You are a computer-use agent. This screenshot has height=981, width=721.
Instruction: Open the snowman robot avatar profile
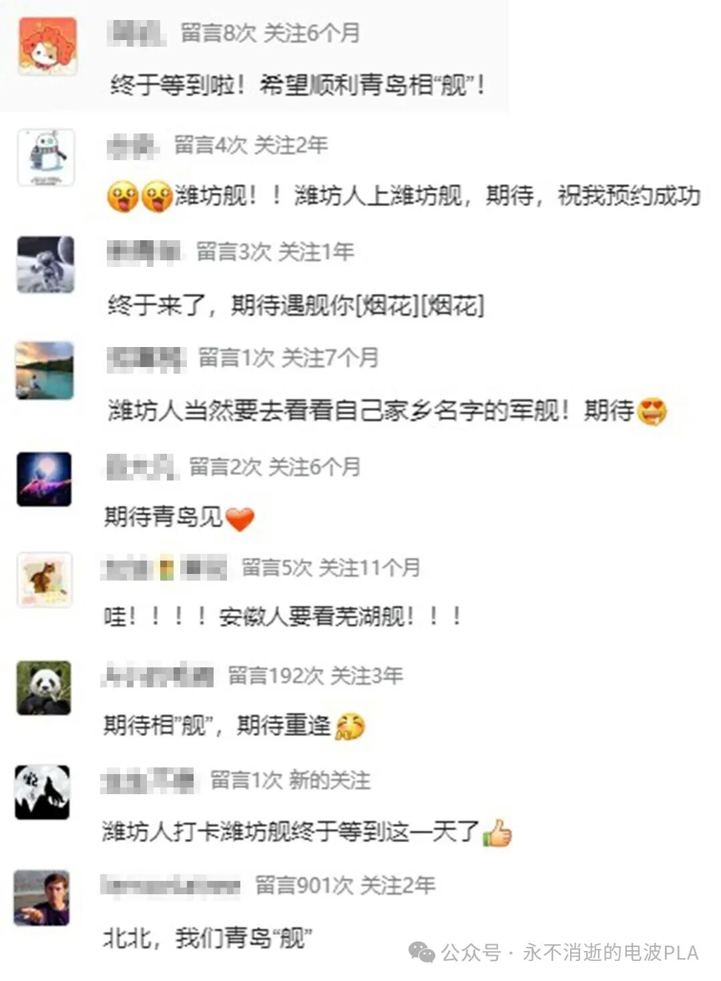coord(46,157)
